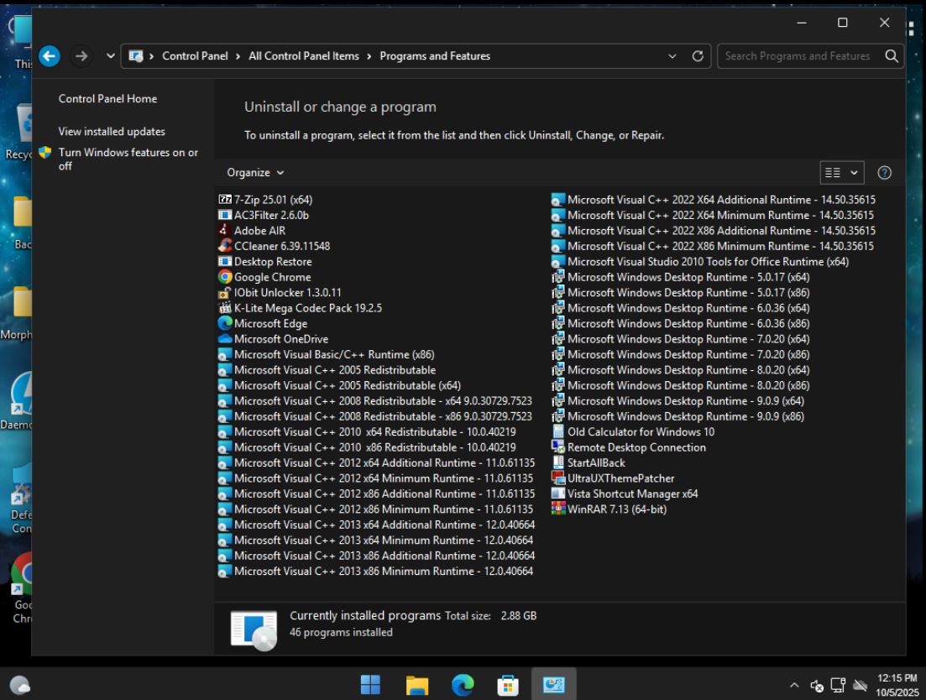Open File Explorer from the taskbar
This screenshot has width=926, height=700.
[417, 685]
